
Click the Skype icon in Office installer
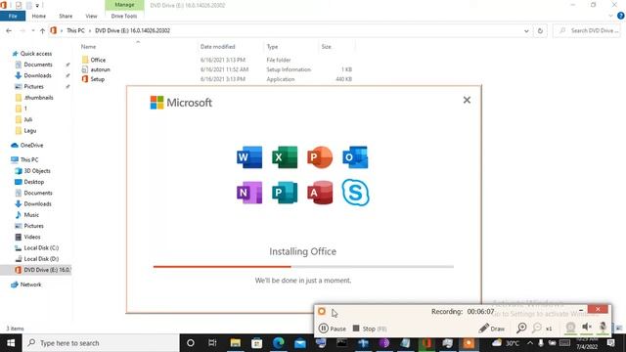pos(355,193)
